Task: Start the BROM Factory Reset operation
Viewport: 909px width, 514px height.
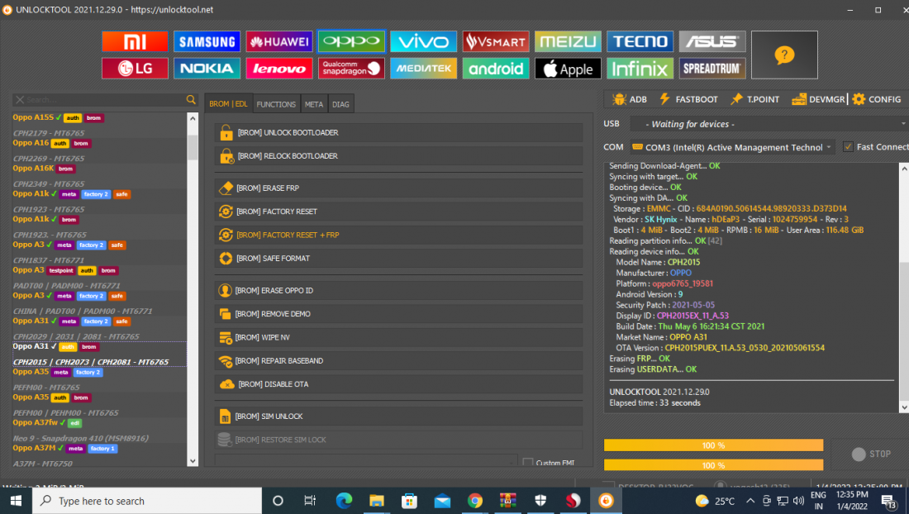Action: (x=398, y=212)
